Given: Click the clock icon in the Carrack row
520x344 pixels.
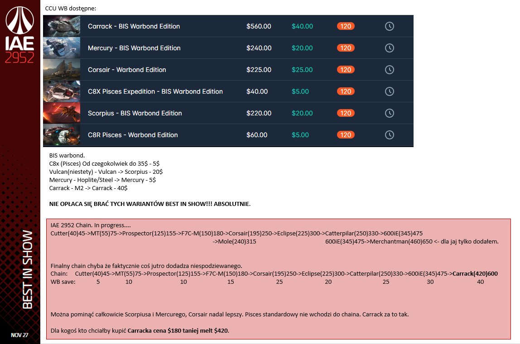Looking at the screenshot, I should tap(390, 26).
